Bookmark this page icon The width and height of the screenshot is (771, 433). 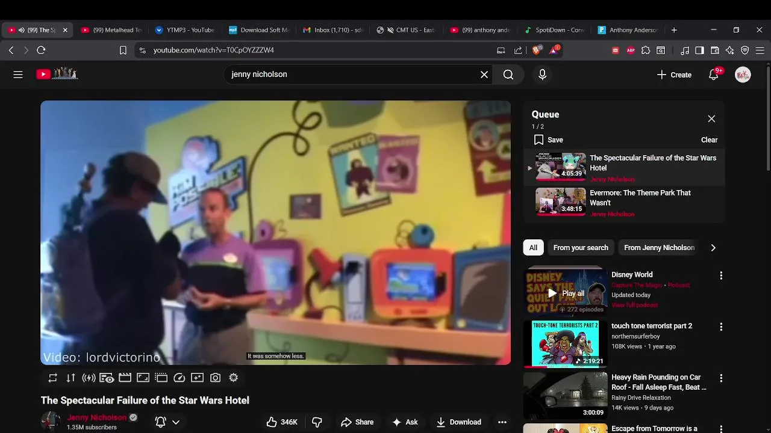(x=123, y=51)
